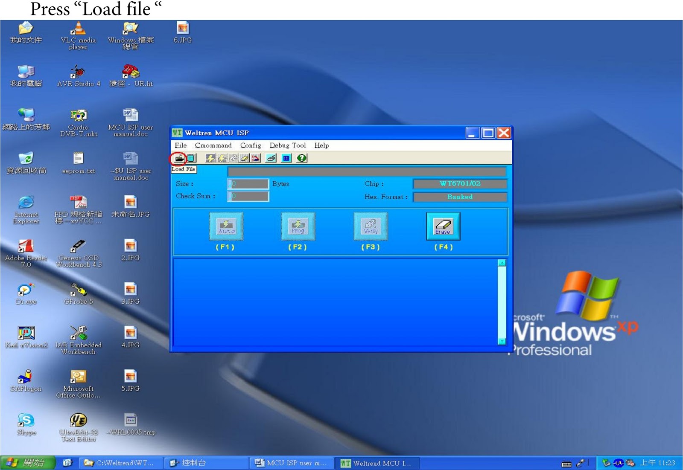The image size is (683, 470).
Task: Open the Cmommand menu
Action: pos(213,145)
